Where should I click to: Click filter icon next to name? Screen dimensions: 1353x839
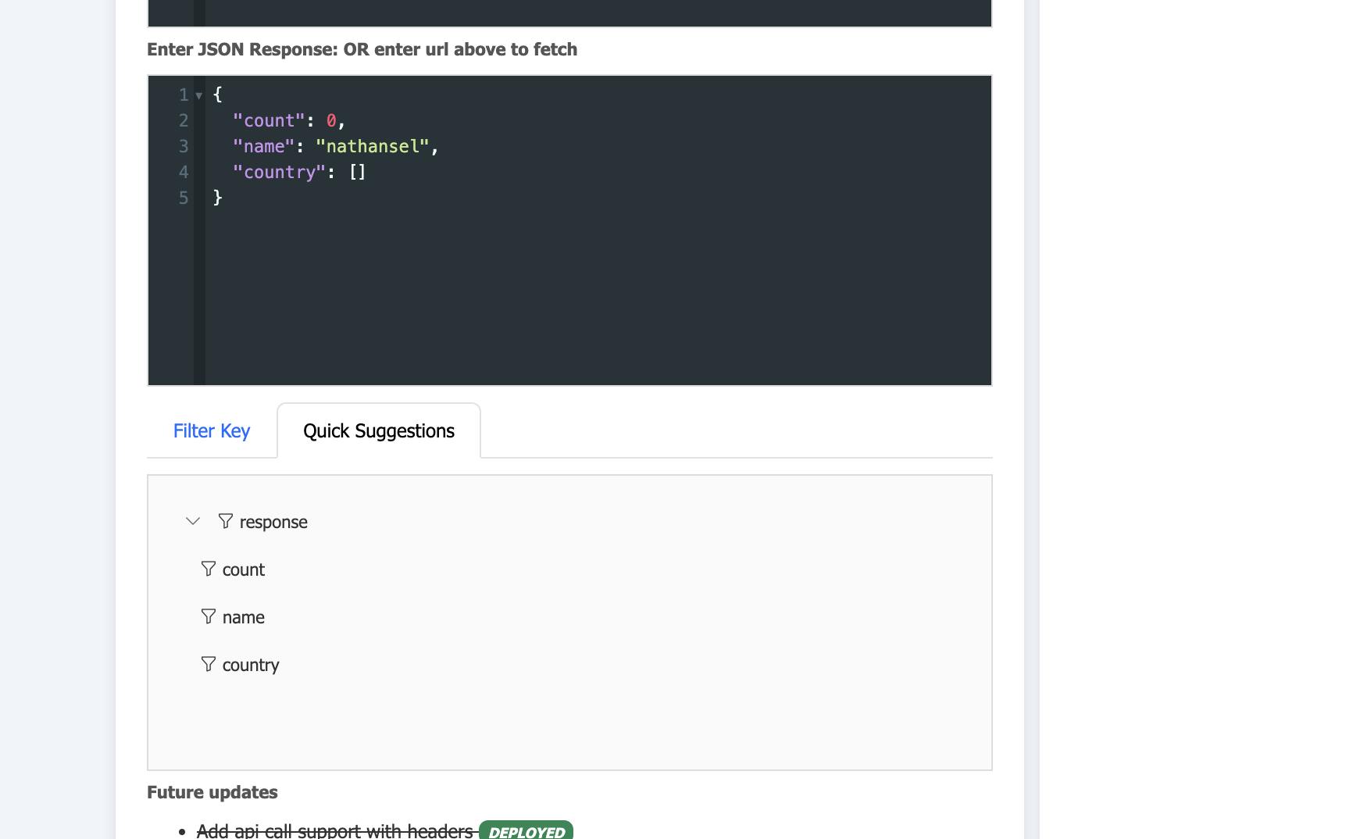coord(209,616)
